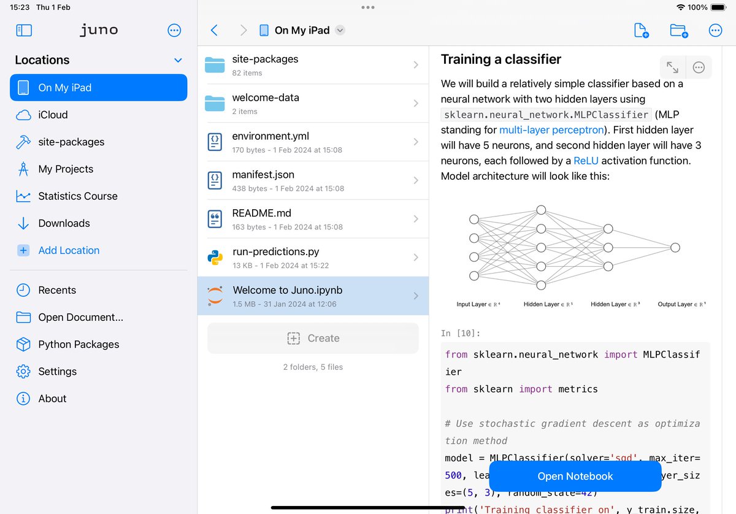Open the site-packages folder row chevron
The height and width of the screenshot is (514, 736).
coord(416,64)
